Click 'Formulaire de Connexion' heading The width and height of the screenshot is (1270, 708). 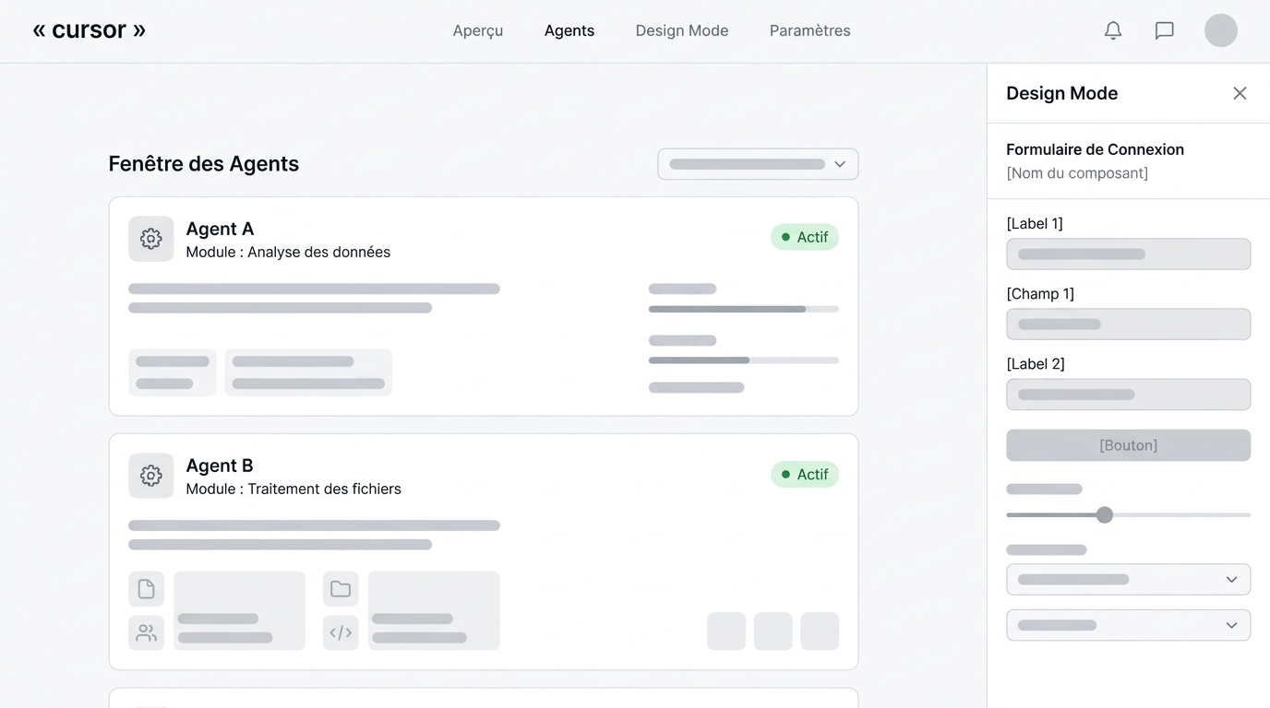[1095, 149]
